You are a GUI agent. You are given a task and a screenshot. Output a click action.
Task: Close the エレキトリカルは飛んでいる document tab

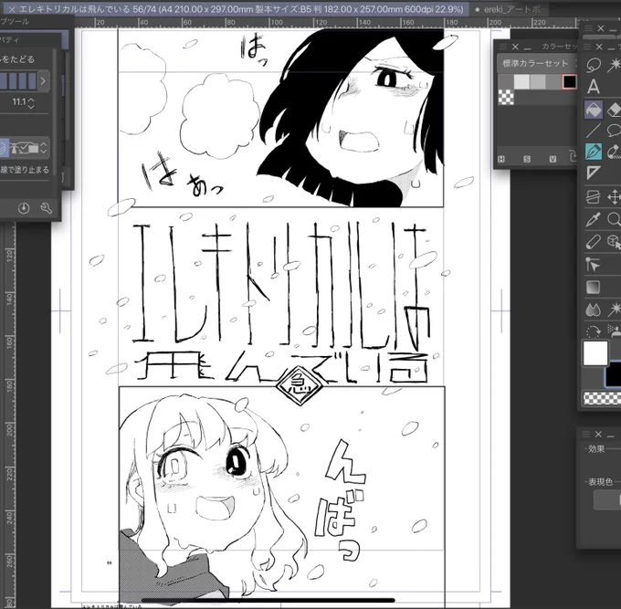[12, 9]
